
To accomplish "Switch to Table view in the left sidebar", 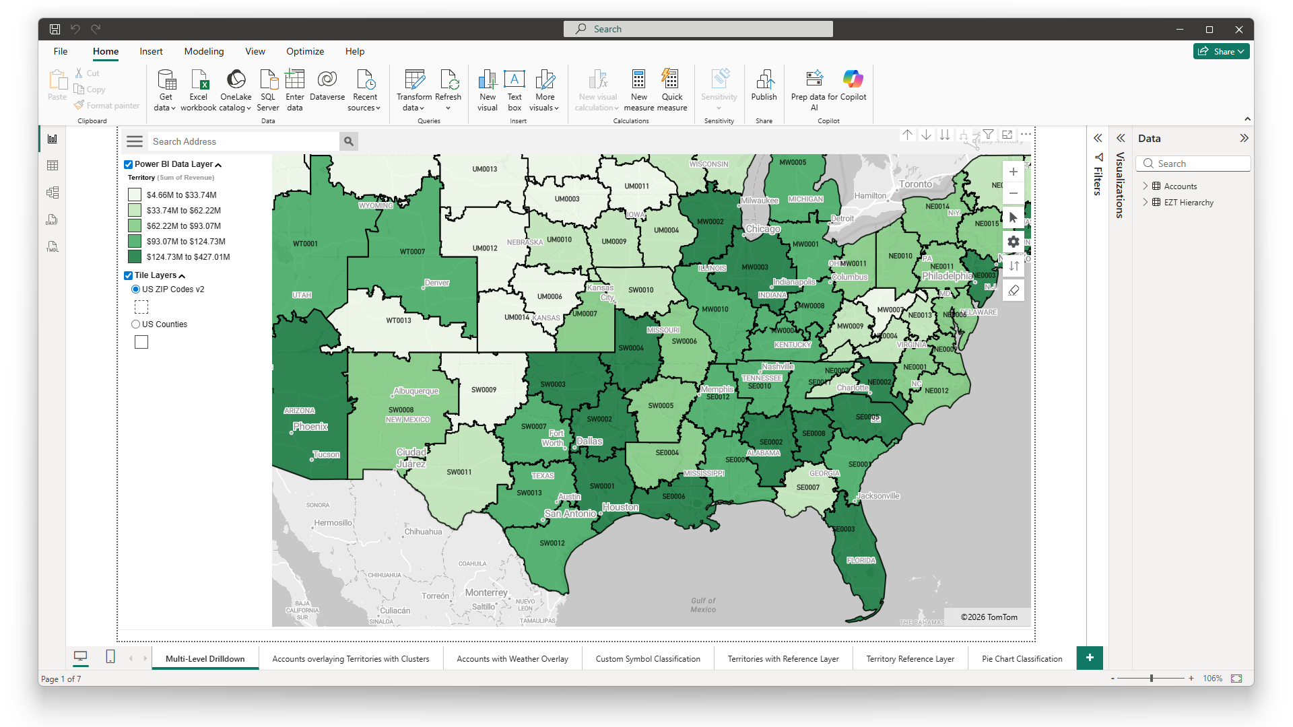I will [x=52, y=165].
